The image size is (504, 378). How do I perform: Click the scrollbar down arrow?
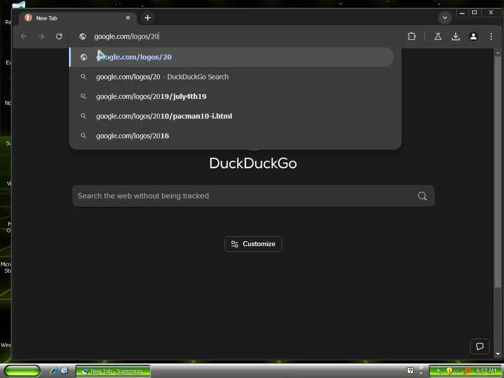click(498, 354)
